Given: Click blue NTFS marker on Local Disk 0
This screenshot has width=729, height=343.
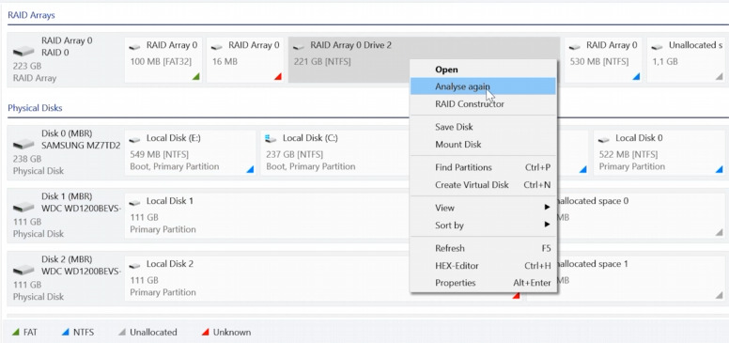Looking at the screenshot, I should (720, 170).
